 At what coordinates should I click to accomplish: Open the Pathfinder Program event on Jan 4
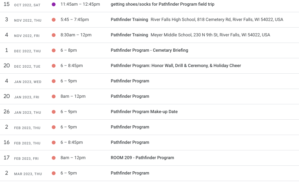tap(130, 81)
